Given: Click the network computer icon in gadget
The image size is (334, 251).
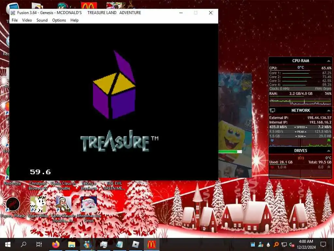Looking at the screenshot, I should (272, 110).
